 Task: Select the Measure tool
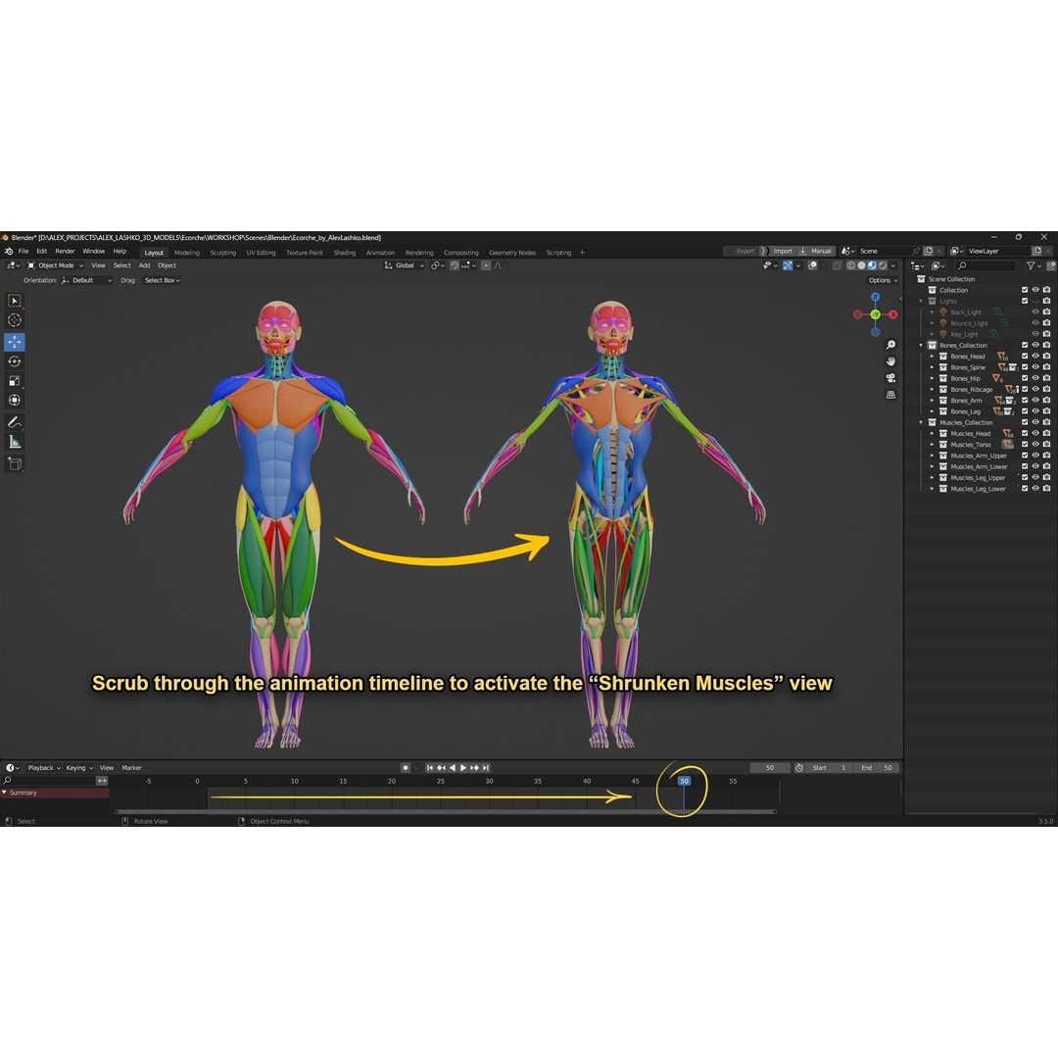pyautogui.click(x=15, y=440)
